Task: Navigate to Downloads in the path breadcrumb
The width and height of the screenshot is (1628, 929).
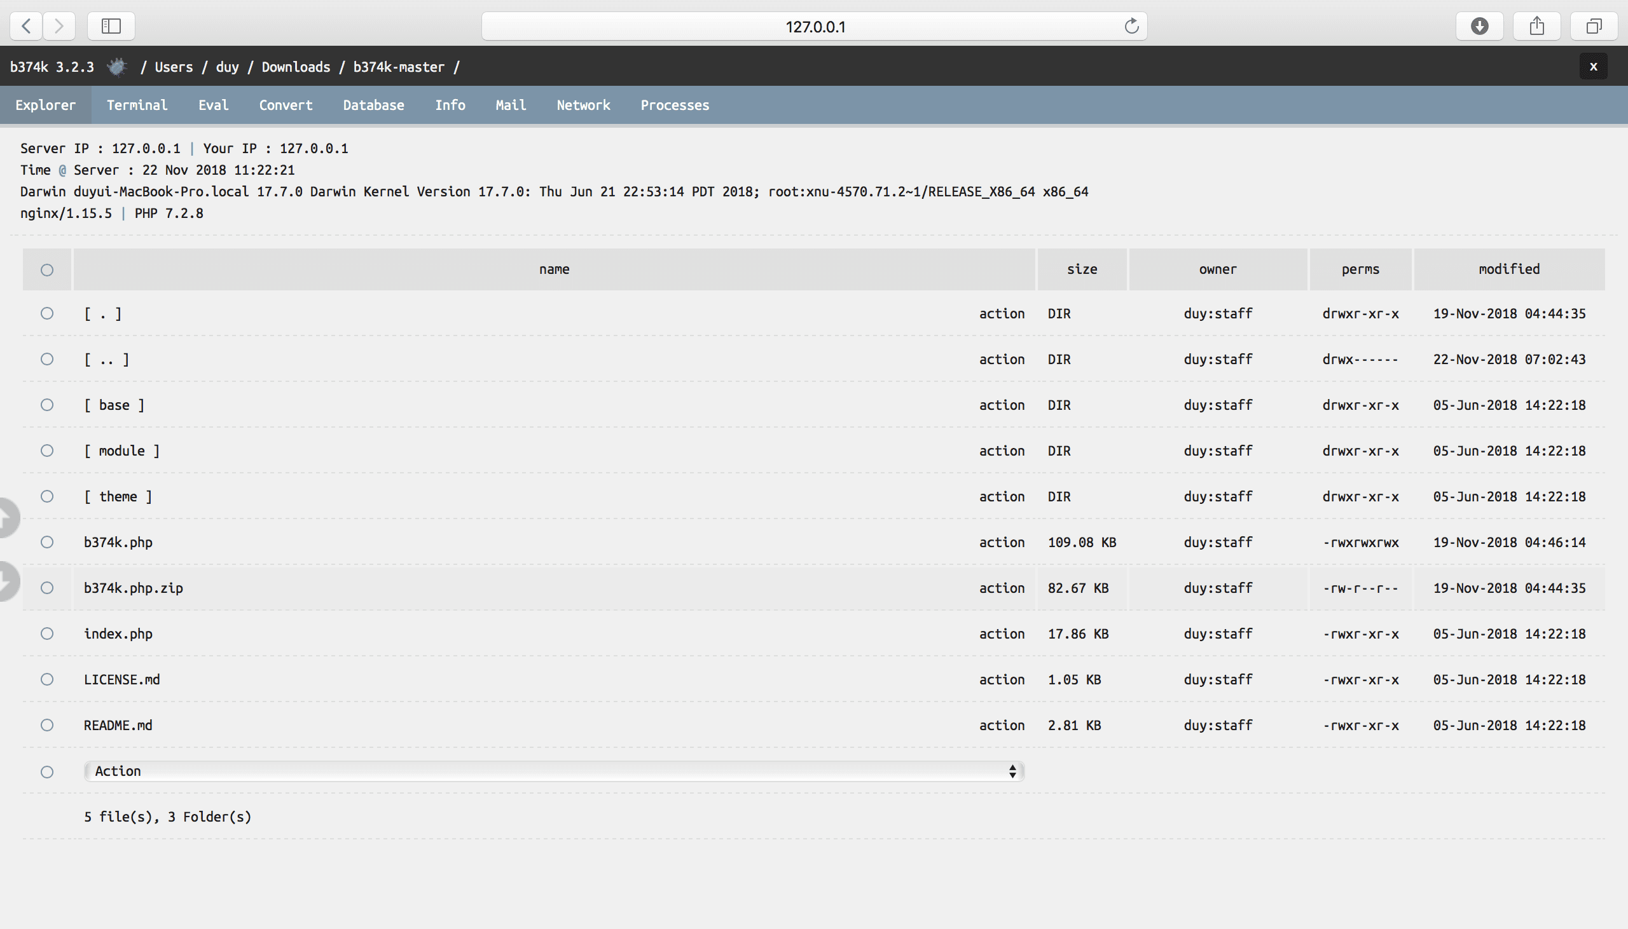Action: (x=296, y=67)
